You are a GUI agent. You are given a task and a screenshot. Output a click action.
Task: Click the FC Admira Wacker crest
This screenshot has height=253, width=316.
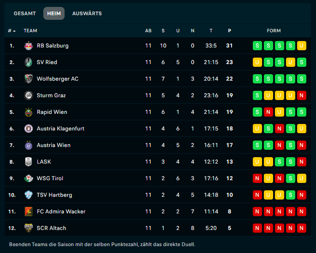(x=29, y=212)
